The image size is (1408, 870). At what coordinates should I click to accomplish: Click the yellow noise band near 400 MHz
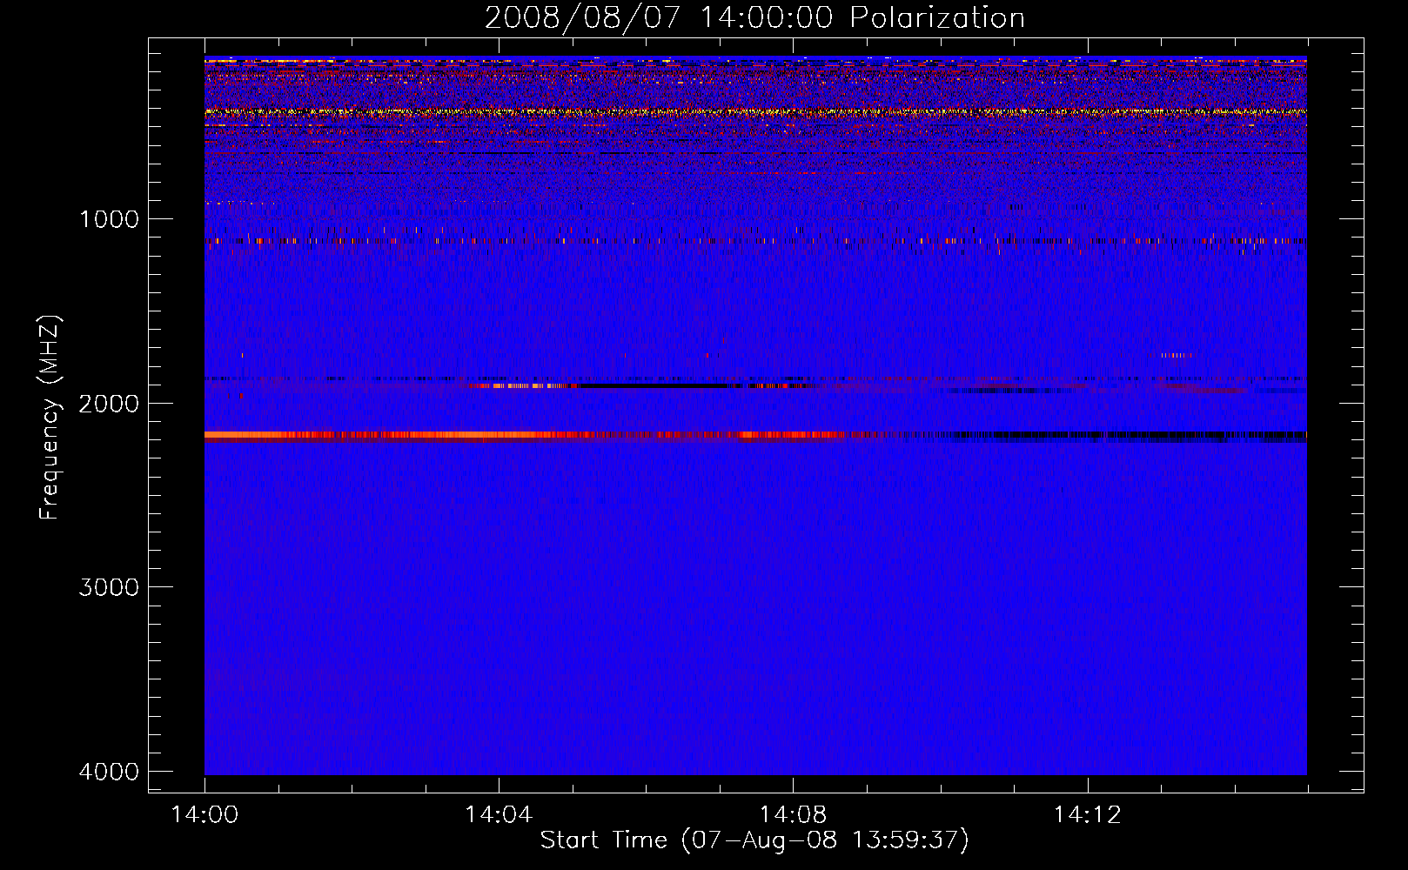click(755, 112)
